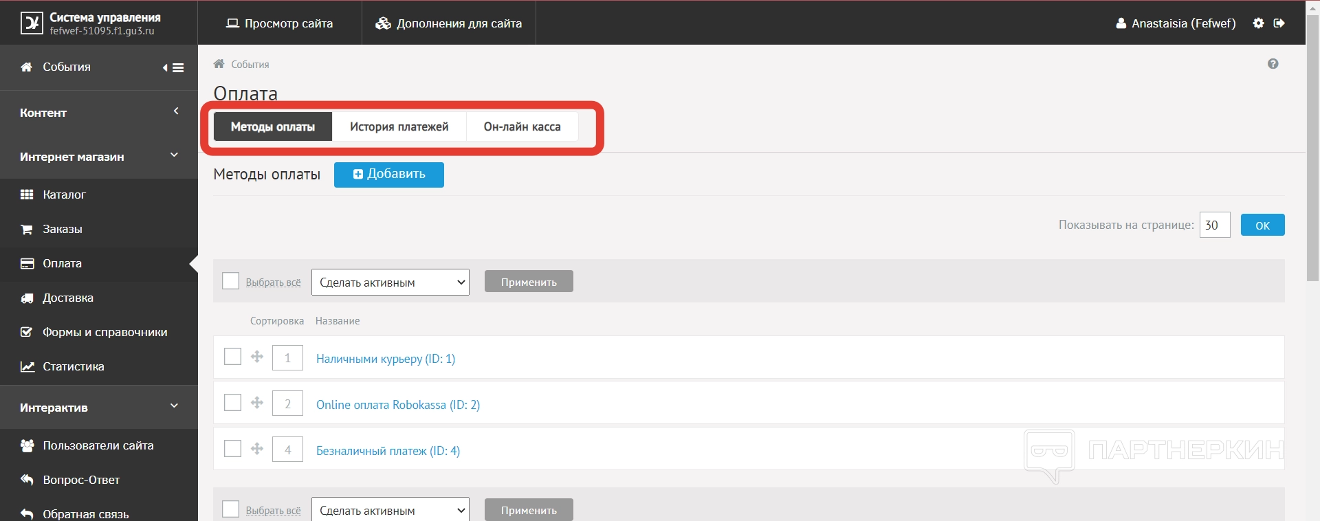The image size is (1320, 521).
Task: Collapse the Интернет магазин section
Action: pyautogui.click(x=99, y=157)
